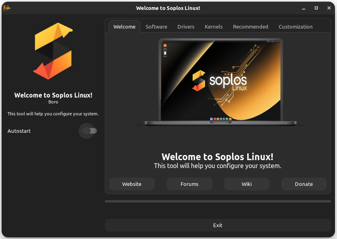Open the Customization tab
Image resolution: width=337 pixels, height=239 pixels.
(x=295, y=27)
